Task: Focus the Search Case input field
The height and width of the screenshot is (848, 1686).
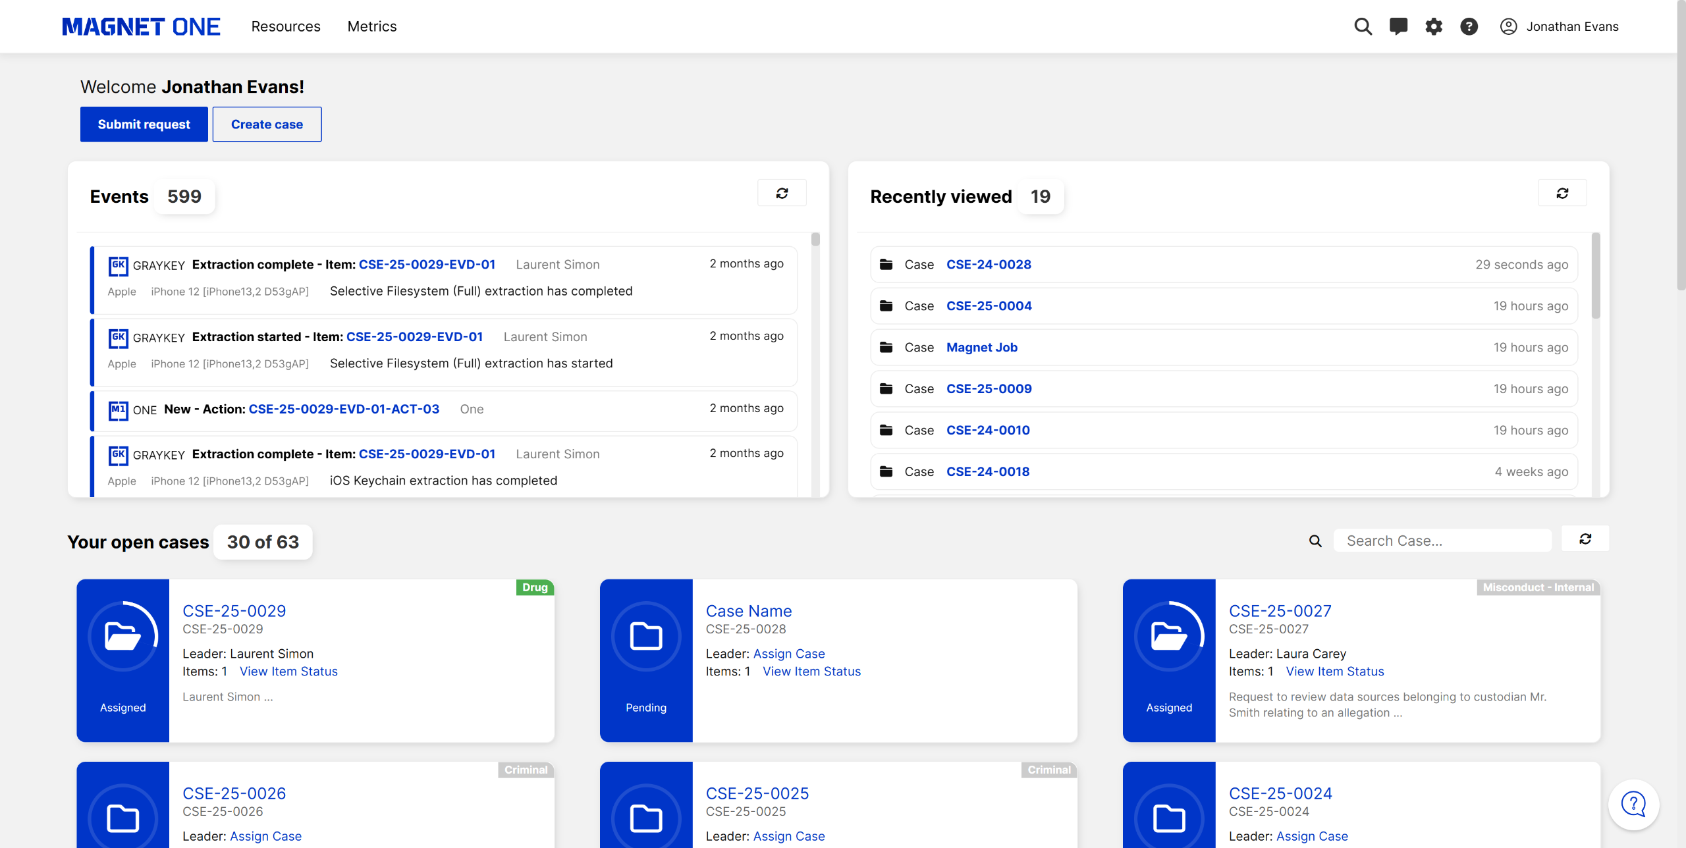Action: [x=1442, y=541]
